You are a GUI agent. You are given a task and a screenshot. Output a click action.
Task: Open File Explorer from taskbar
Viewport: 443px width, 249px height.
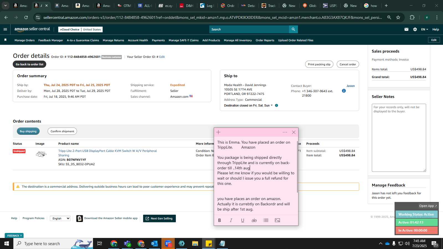[x=195, y=243]
